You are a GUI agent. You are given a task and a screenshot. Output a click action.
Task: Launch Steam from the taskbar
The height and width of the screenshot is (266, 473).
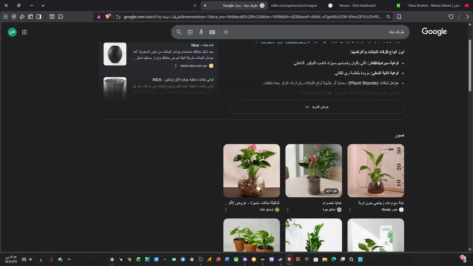[280, 259]
